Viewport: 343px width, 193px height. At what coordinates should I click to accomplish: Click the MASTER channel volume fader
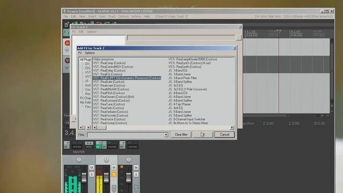(84, 177)
